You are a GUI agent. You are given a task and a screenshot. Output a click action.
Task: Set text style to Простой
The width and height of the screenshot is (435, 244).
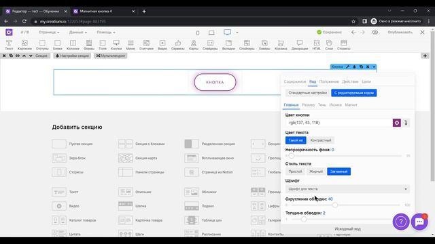coord(295,171)
